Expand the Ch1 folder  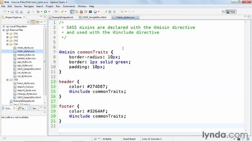[7, 34]
